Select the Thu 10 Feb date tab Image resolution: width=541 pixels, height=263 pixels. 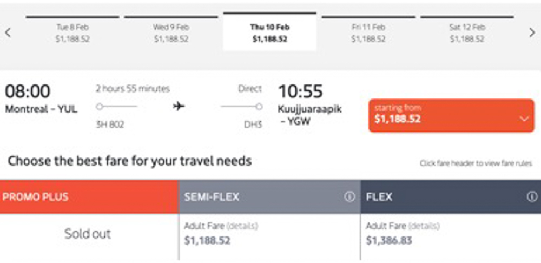tap(269, 33)
